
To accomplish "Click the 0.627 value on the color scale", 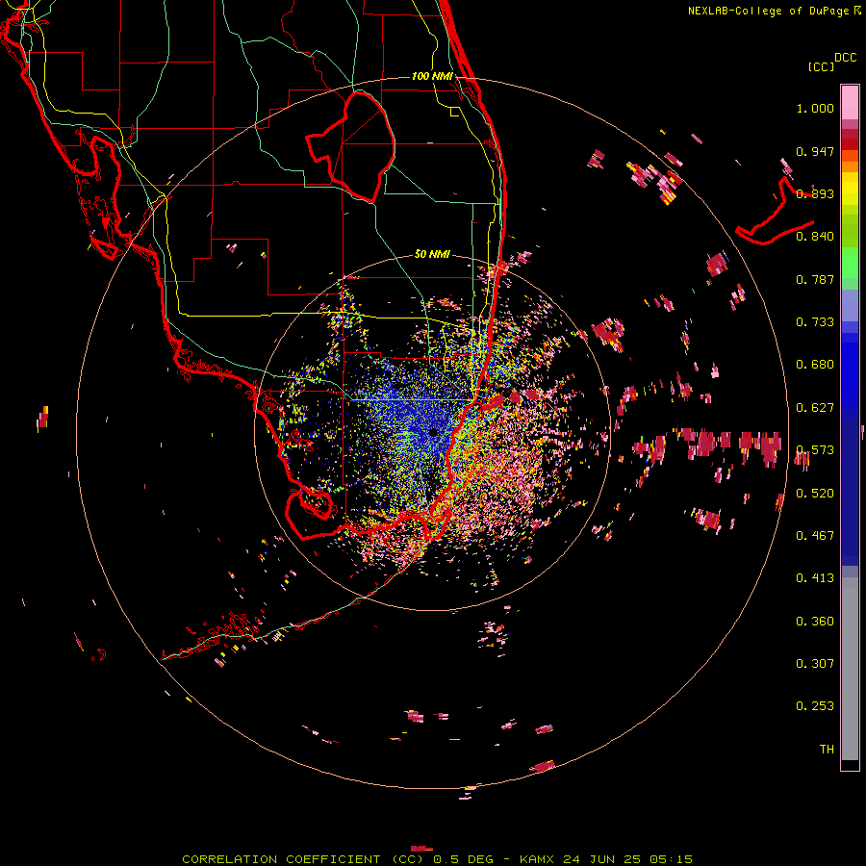I will click(815, 408).
